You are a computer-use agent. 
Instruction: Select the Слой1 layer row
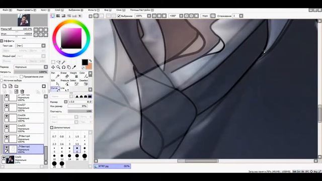23,160
